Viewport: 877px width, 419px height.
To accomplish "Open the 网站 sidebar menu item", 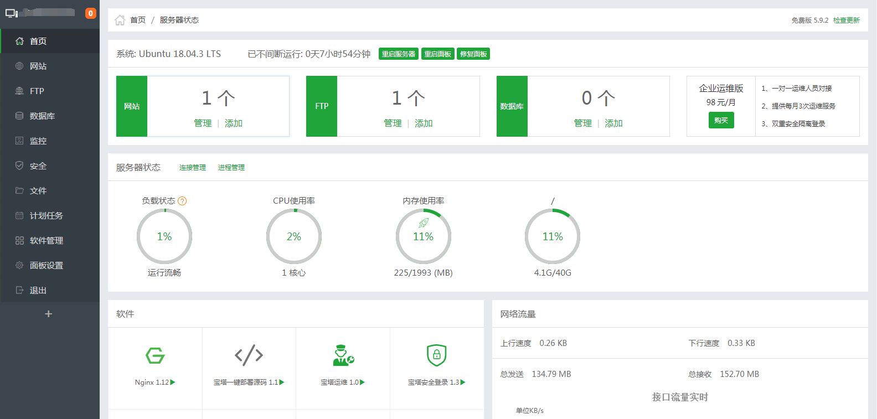I will point(50,66).
